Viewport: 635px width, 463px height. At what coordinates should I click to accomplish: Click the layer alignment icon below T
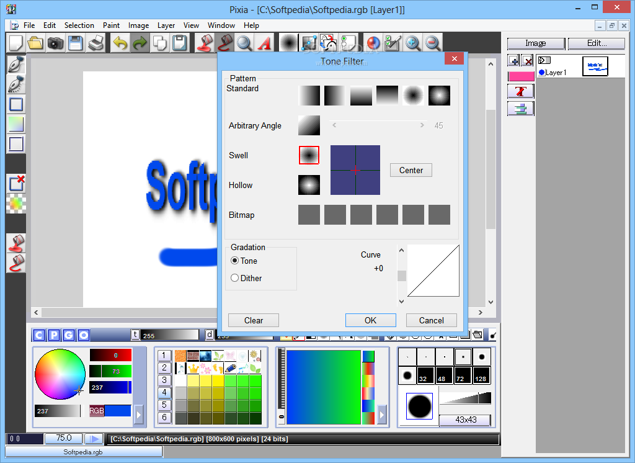[521, 109]
